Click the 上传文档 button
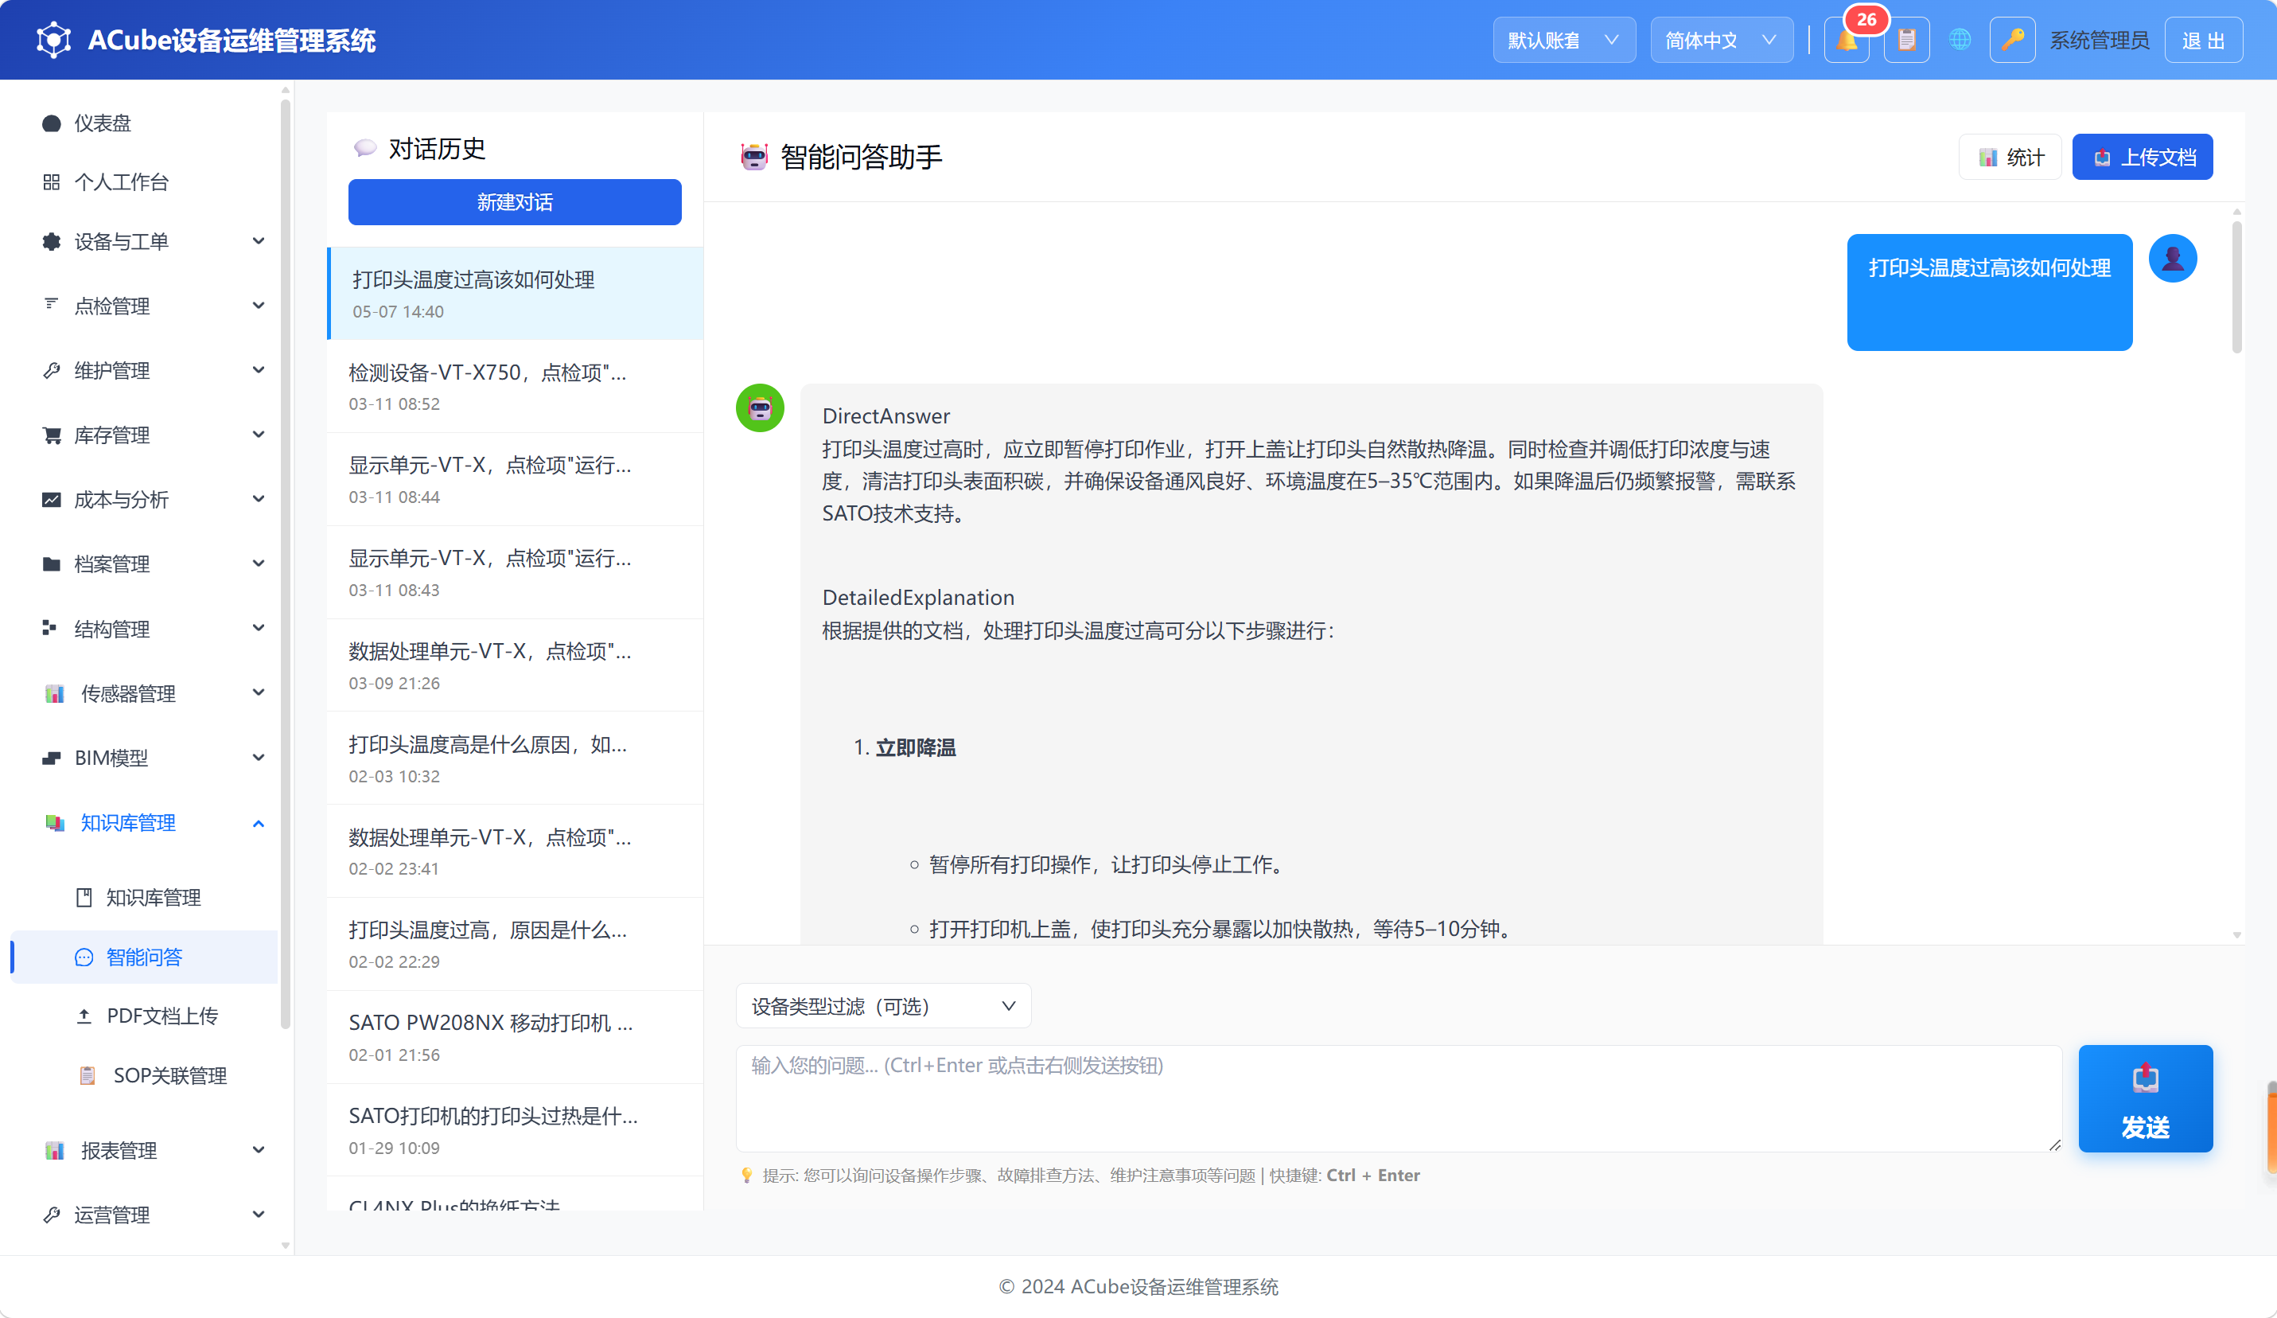The image size is (2277, 1318). click(2142, 158)
